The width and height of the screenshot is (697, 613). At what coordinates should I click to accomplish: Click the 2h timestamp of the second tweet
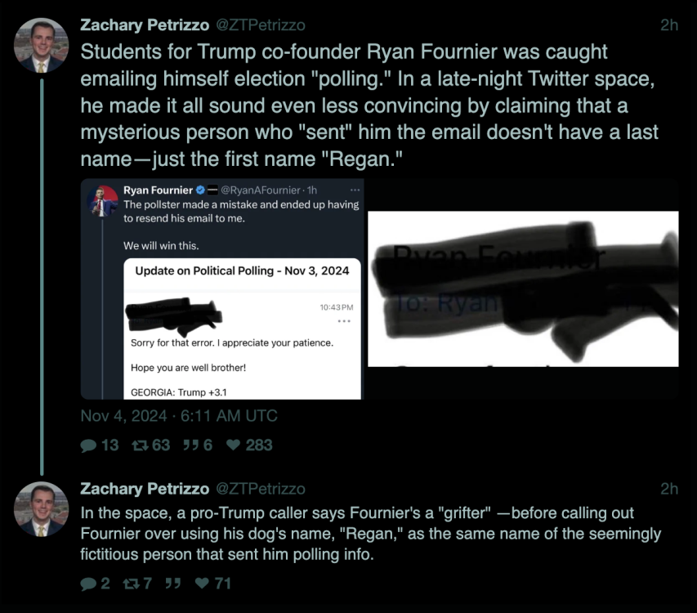click(668, 489)
